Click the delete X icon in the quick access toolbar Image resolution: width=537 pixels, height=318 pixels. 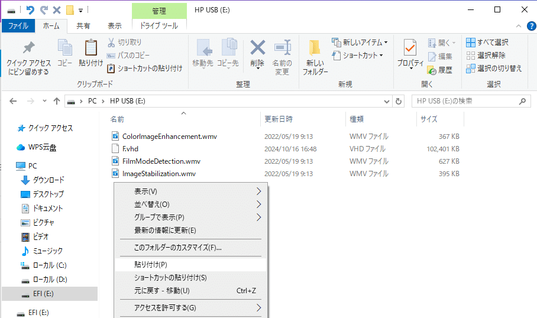pyautogui.click(x=57, y=10)
